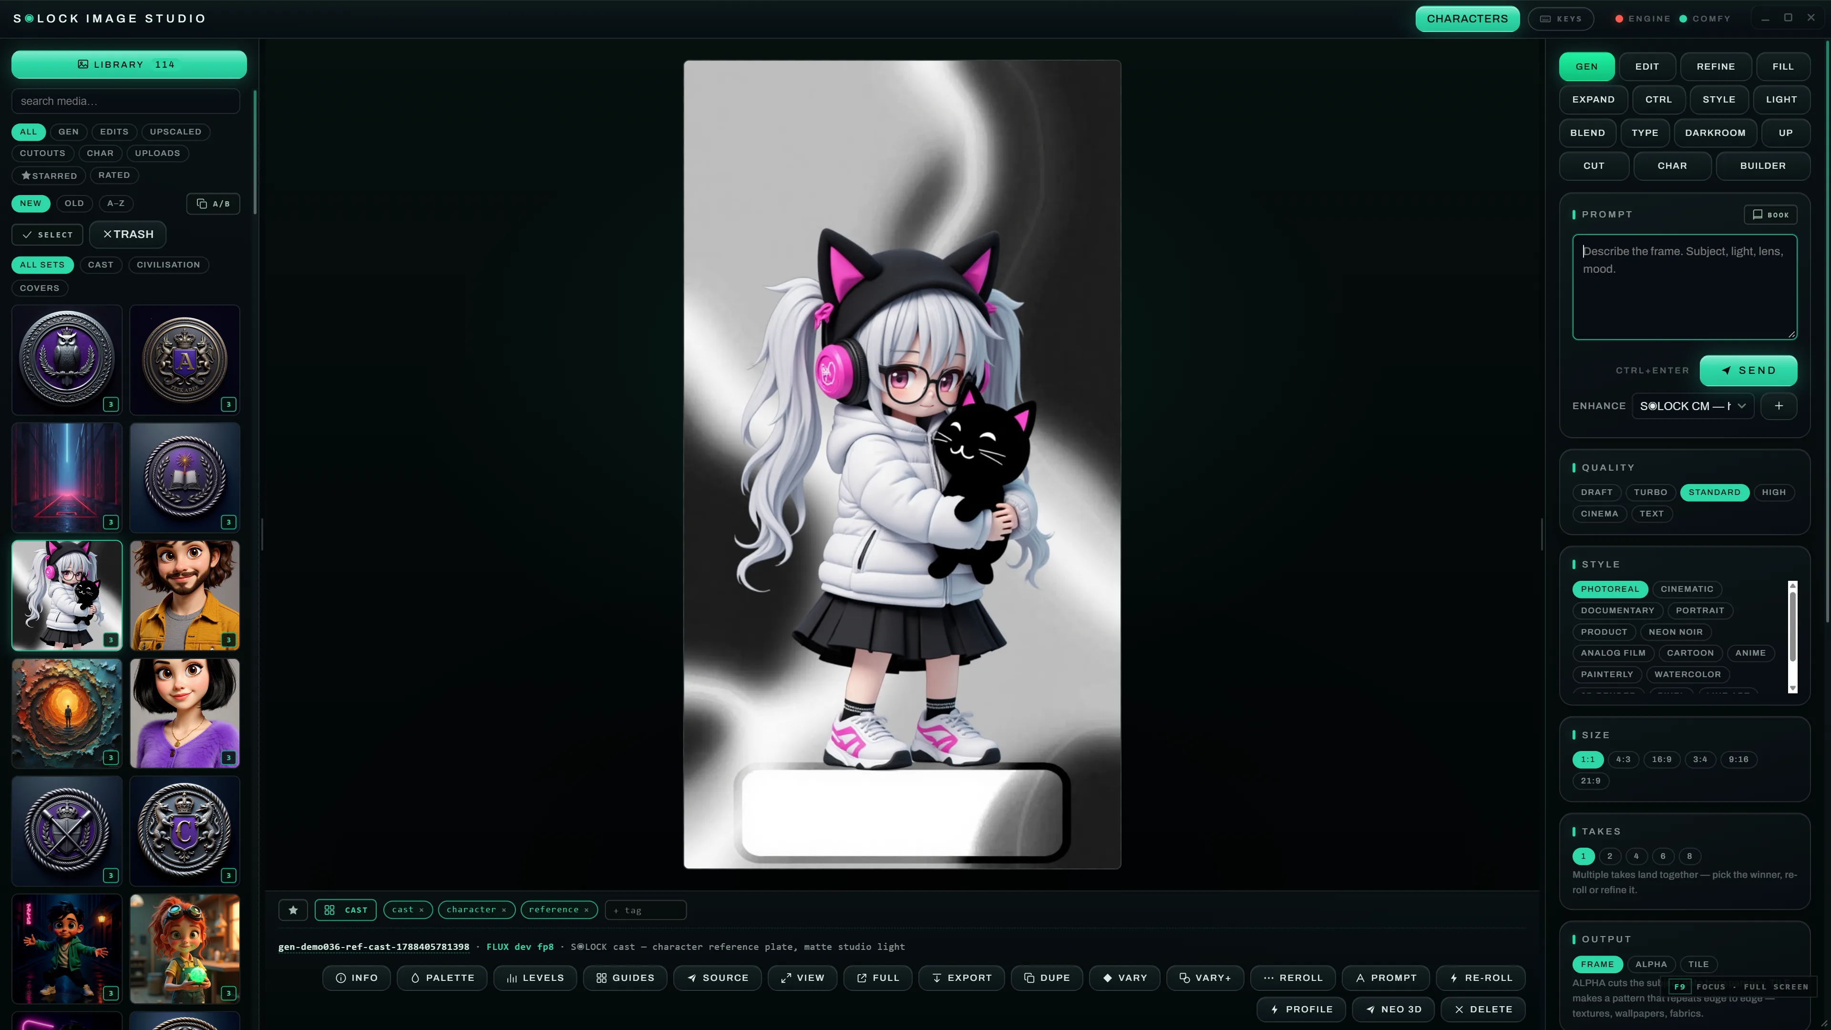
Task: Click the REROLL ellipsis button
Action: pos(1293,978)
